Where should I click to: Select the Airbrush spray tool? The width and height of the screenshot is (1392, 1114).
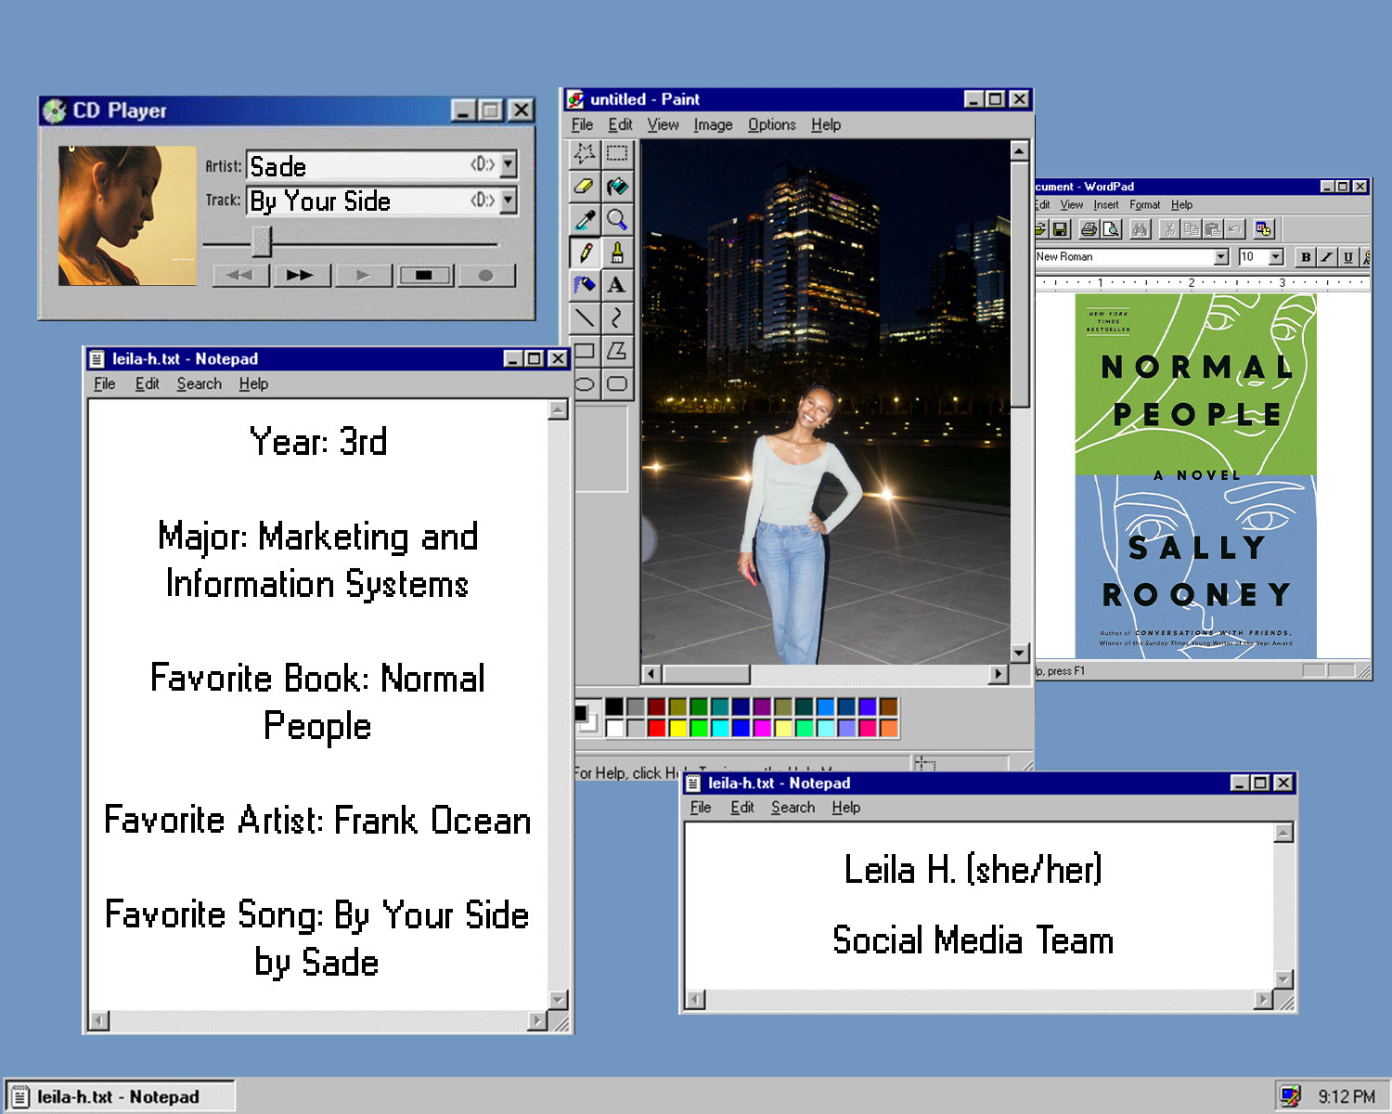pos(585,284)
